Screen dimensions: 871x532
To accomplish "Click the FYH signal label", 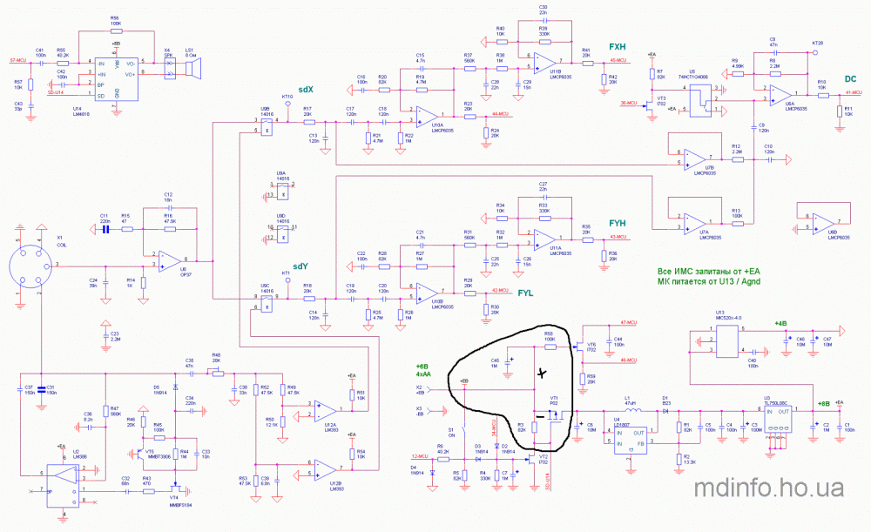I will tap(618, 223).
